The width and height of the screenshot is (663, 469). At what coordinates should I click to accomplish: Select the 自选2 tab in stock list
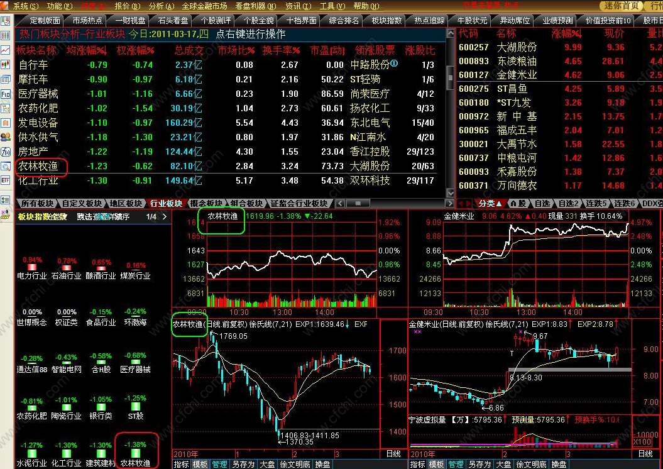[x=568, y=204]
